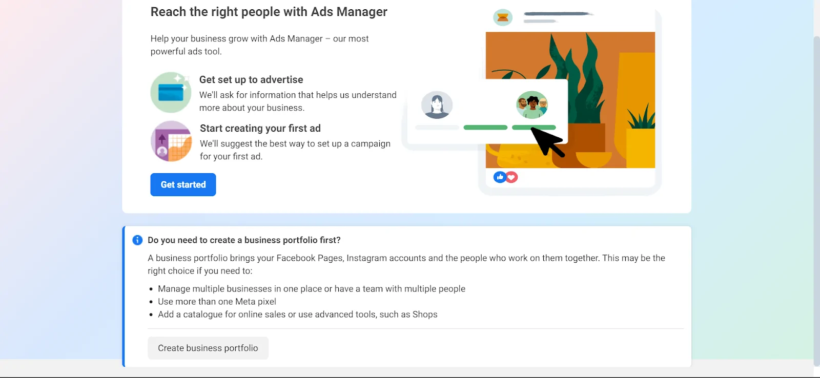
Task: Click the vertical scrollbar on the right edge
Action: coord(816,200)
